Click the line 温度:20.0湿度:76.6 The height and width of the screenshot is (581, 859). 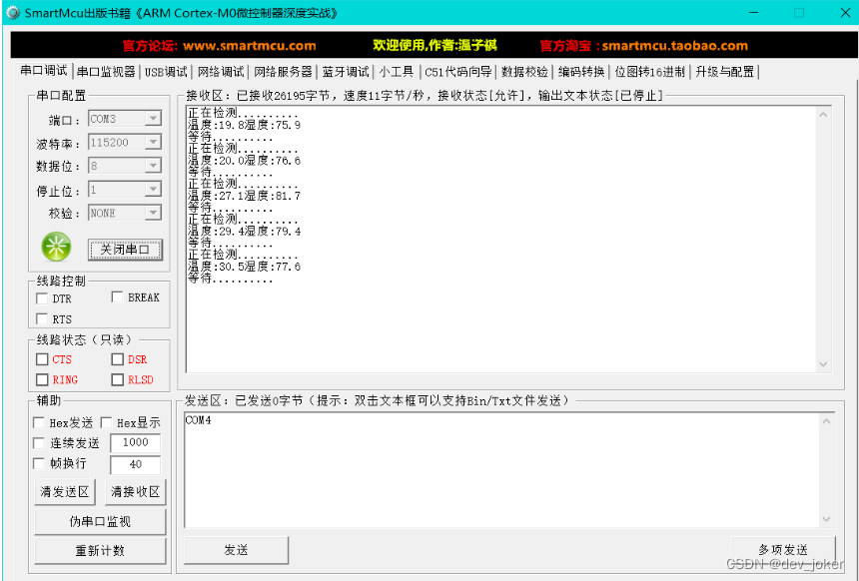[x=245, y=161]
